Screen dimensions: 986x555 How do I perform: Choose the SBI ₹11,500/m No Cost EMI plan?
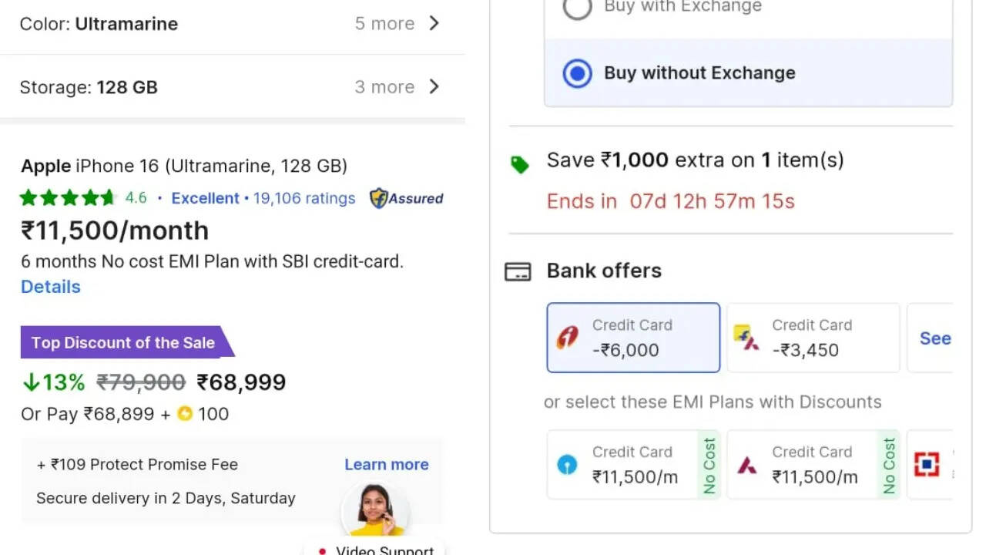(x=633, y=465)
